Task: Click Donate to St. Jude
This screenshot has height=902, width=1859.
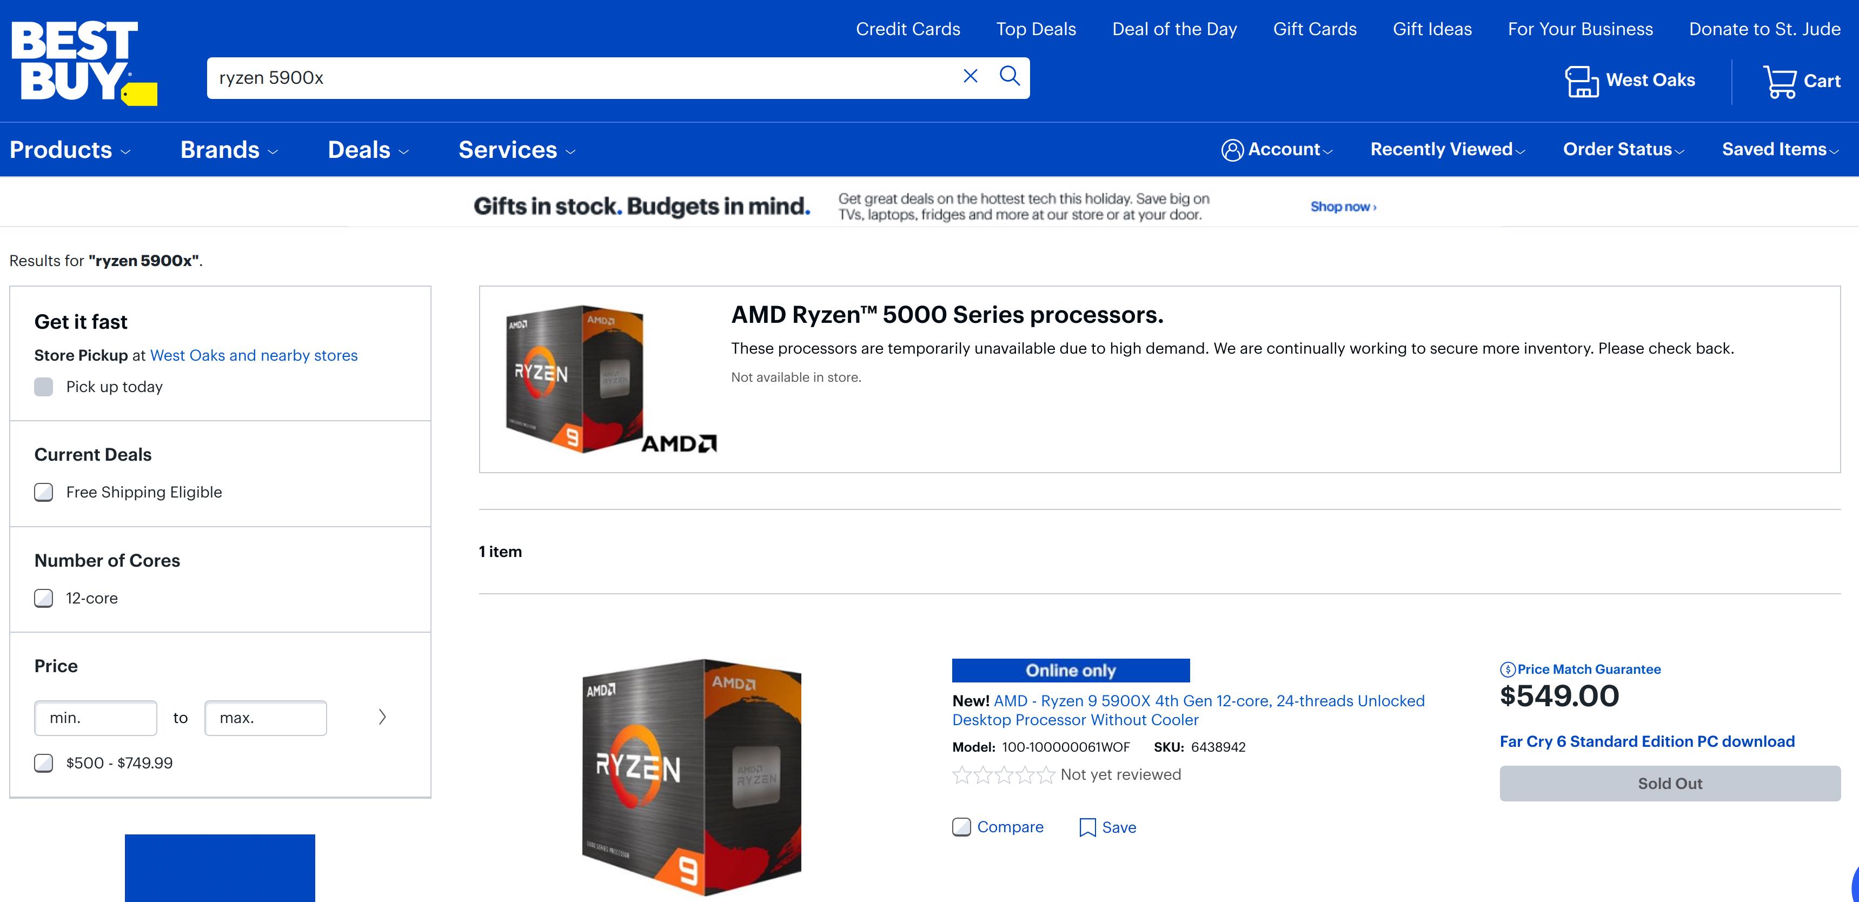Action: tap(1764, 29)
